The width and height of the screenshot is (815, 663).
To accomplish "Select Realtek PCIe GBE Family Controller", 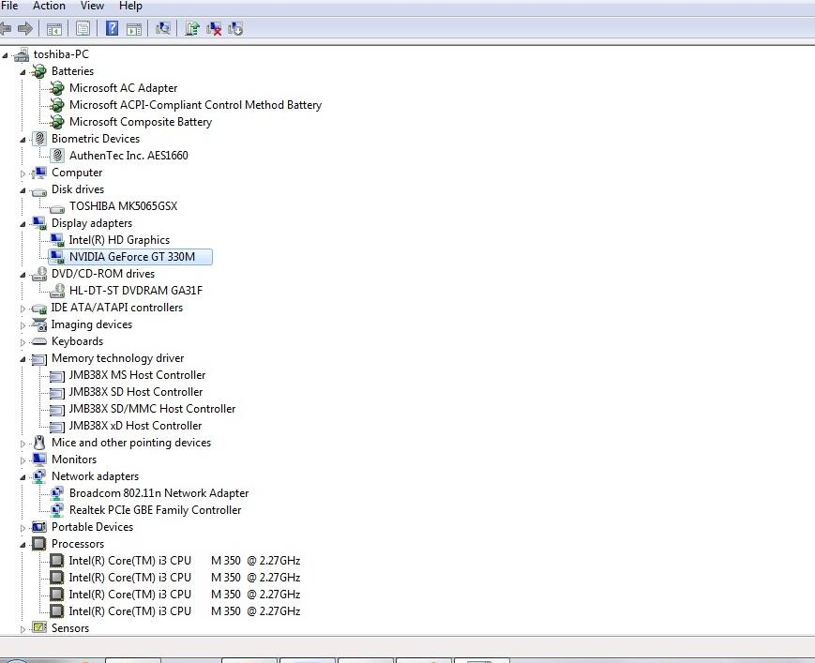I will click(155, 510).
